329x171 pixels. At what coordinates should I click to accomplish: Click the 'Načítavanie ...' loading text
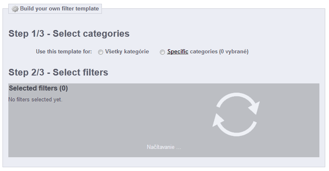pyautogui.click(x=164, y=147)
